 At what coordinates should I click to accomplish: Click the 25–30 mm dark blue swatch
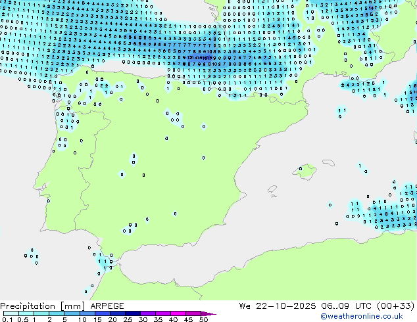(x=132, y=313)
